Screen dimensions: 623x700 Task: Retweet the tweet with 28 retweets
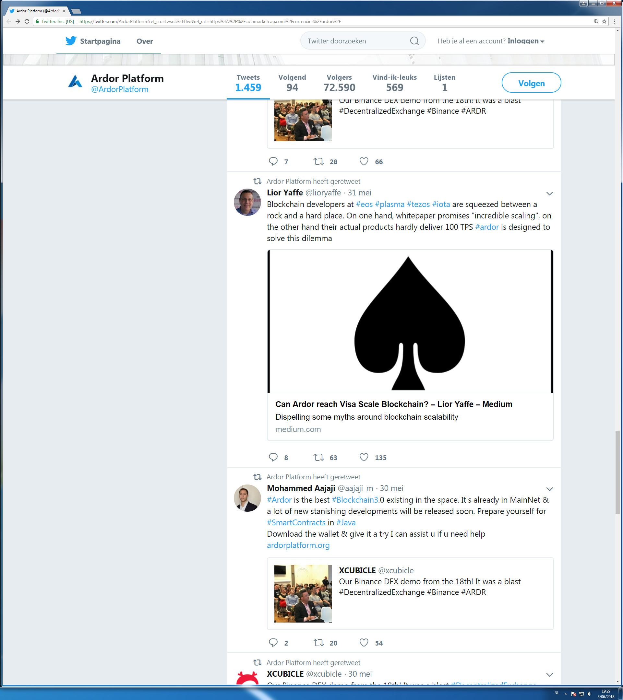pos(318,161)
